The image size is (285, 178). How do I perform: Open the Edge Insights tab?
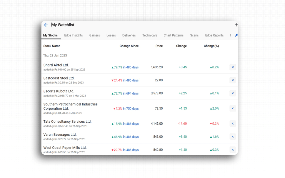coord(73,35)
